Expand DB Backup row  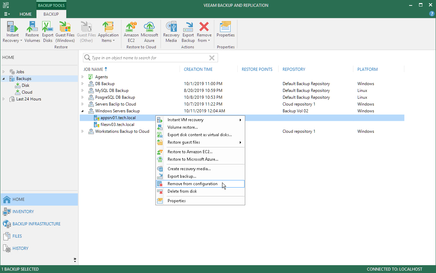coord(82,84)
